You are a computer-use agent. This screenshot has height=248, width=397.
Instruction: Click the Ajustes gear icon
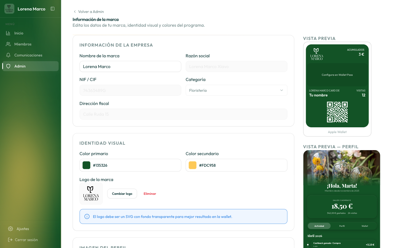pos(10,229)
